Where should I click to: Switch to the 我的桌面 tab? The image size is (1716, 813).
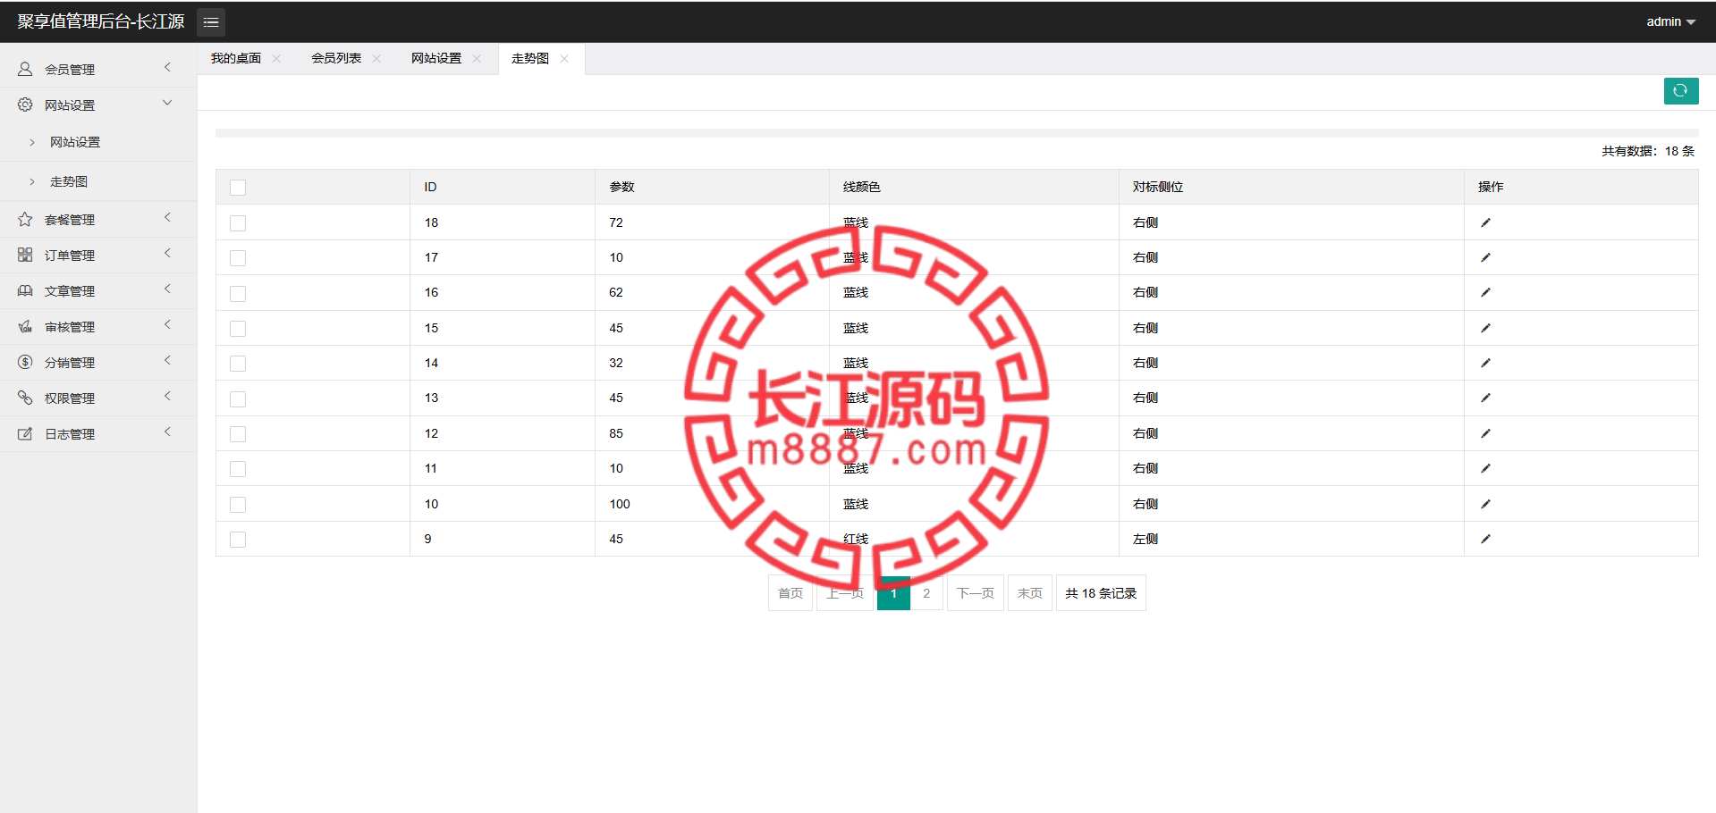point(236,58)
